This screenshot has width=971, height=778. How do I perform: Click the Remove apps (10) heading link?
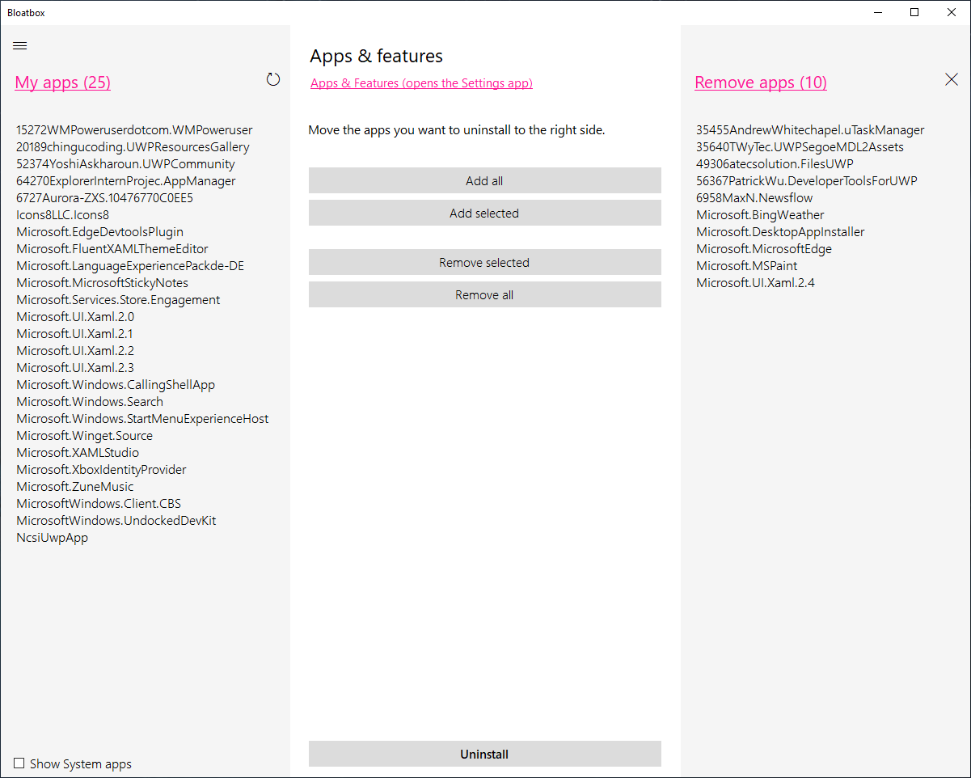(x=761, y=82)
